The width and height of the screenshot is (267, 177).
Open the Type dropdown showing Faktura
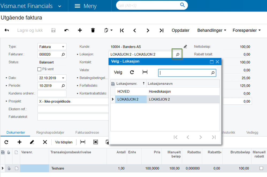pos(63,47)
